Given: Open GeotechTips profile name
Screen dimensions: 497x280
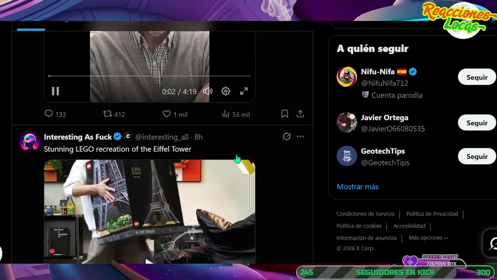Looking at the screenshot, I should pyautogui.click(x=383, y=151).
